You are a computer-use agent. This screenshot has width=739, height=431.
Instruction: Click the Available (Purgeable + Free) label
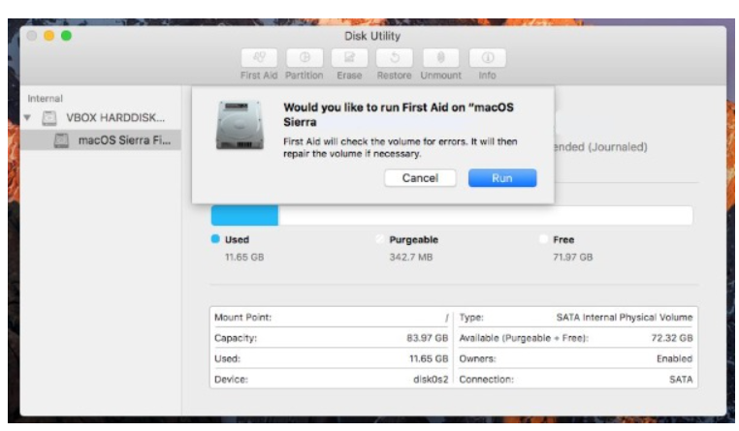pos(524,338)
